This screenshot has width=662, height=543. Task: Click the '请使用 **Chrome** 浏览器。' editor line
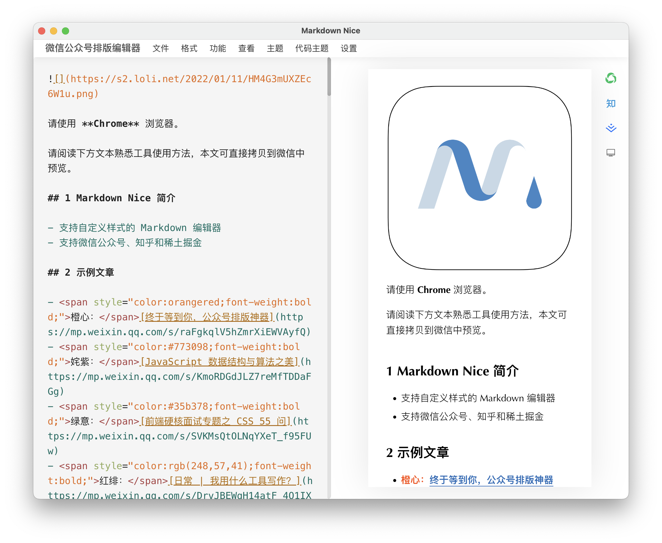point(115,124)
